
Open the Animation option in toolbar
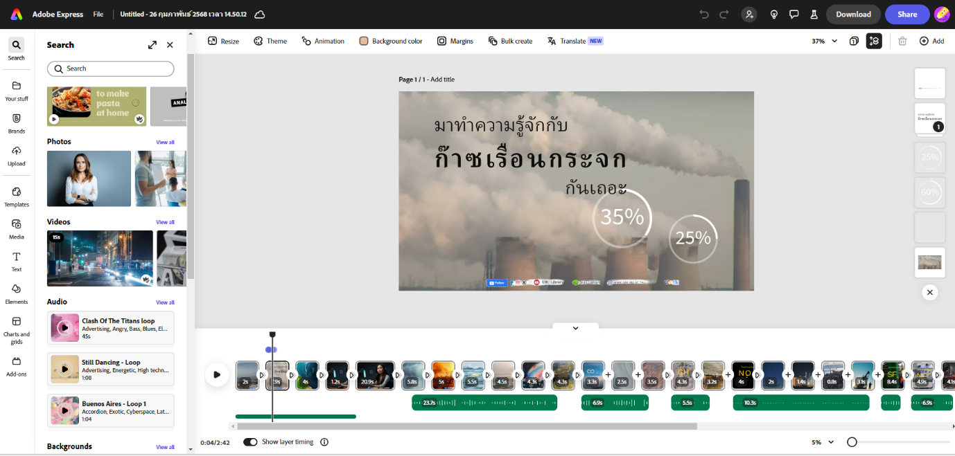pos(323,42)
